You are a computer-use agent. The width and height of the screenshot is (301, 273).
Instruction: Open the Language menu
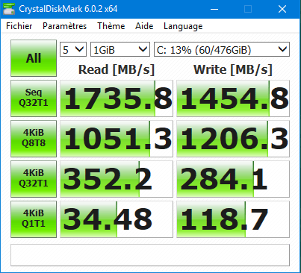183,26
